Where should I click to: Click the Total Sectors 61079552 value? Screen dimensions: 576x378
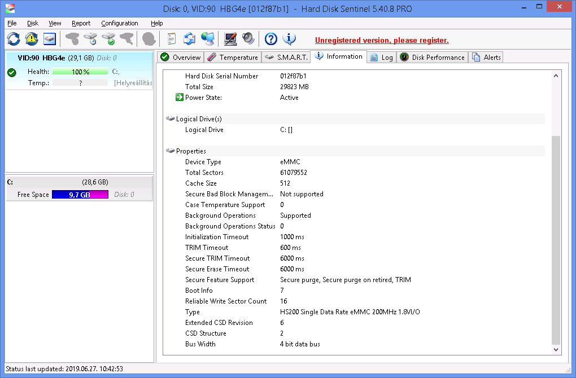(x=294, y=173)
